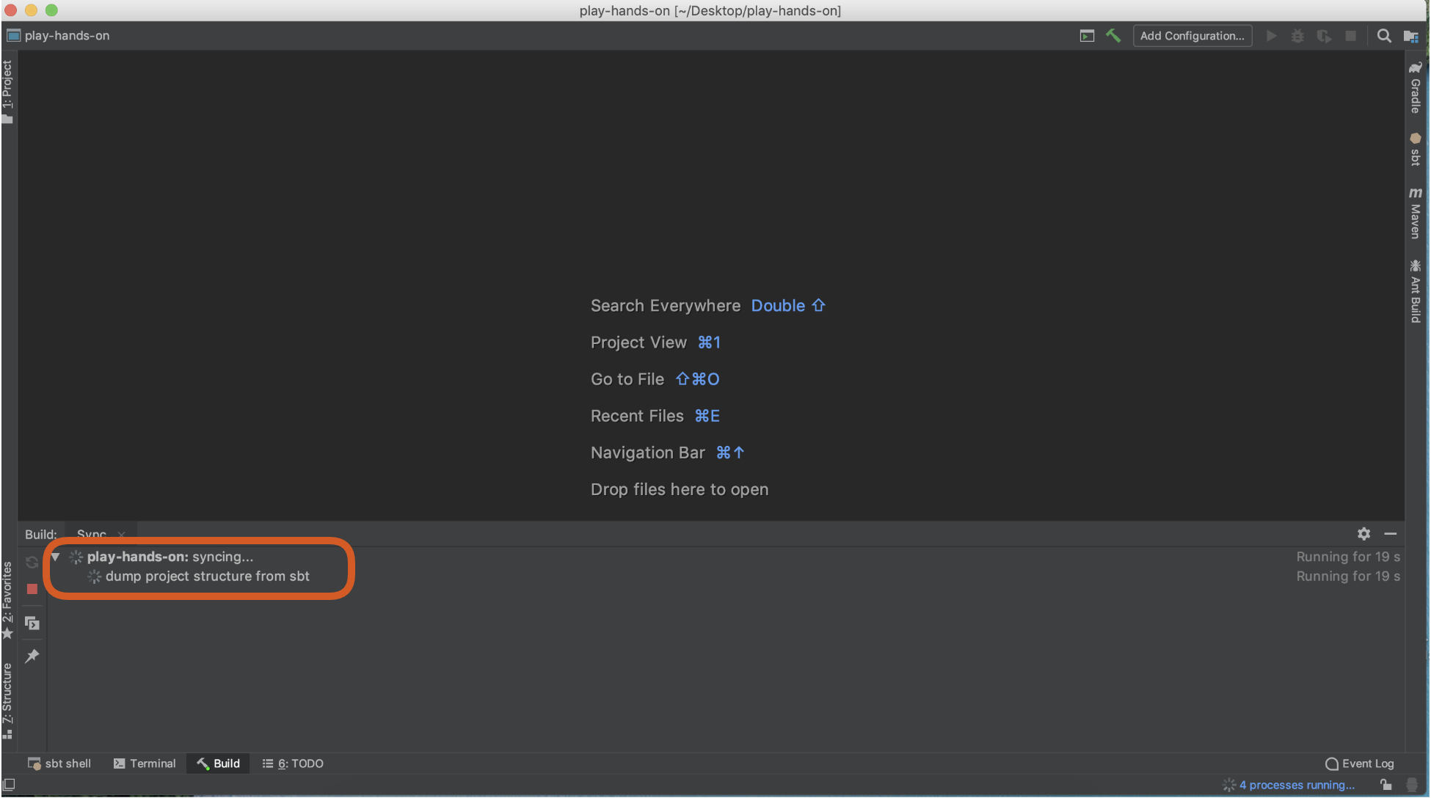Toggle tool window bars in bottom-left corner
Image resolution: width=1431 pixels, height=798 pixels.
click(9, 784)
